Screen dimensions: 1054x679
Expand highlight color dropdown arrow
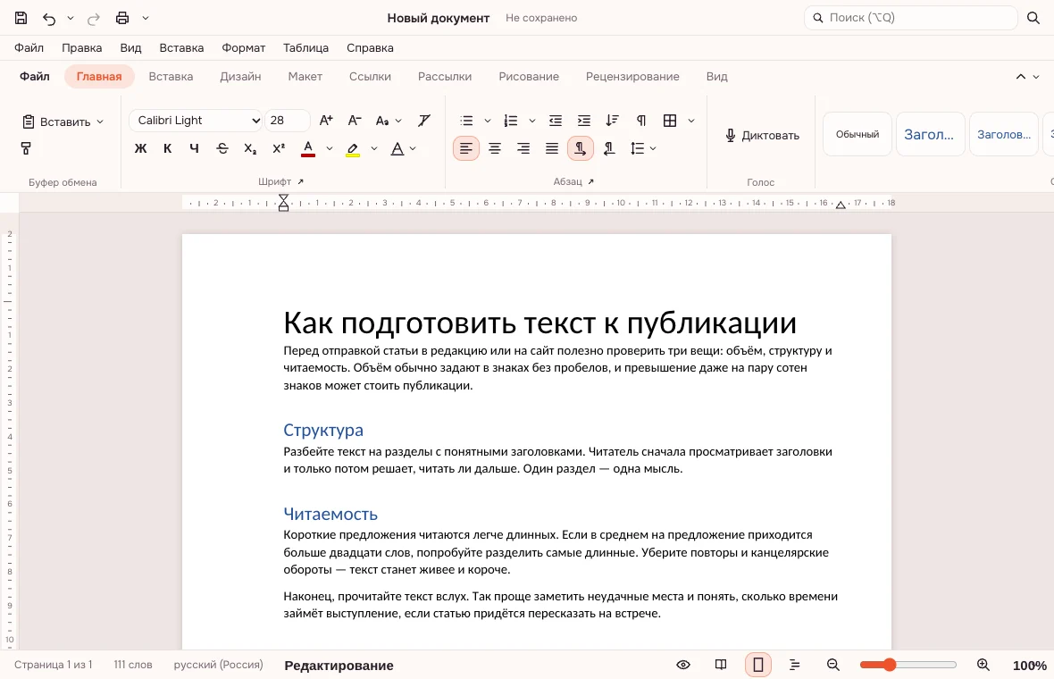[x=374, y=148]
